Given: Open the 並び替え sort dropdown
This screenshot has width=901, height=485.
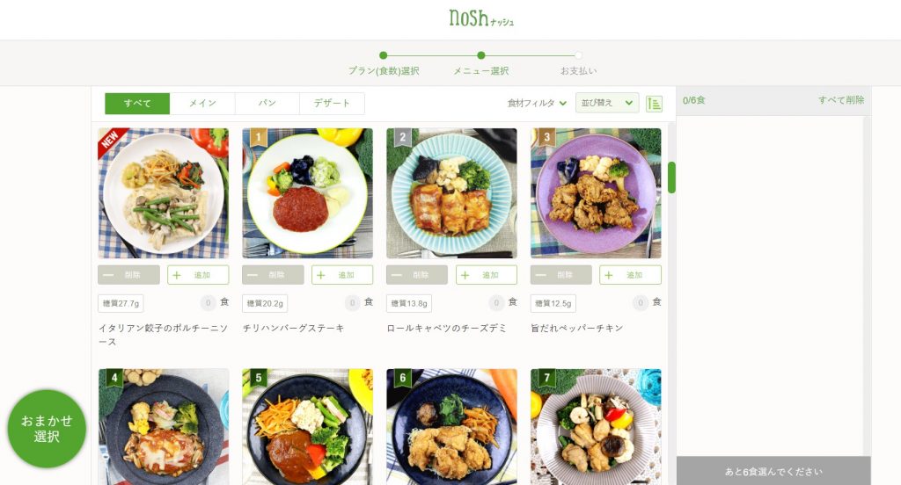Looking at the screenshot, I should [x=607, y=103].
